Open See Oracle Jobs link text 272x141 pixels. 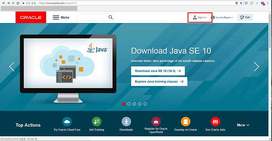[x=215, y=130]
